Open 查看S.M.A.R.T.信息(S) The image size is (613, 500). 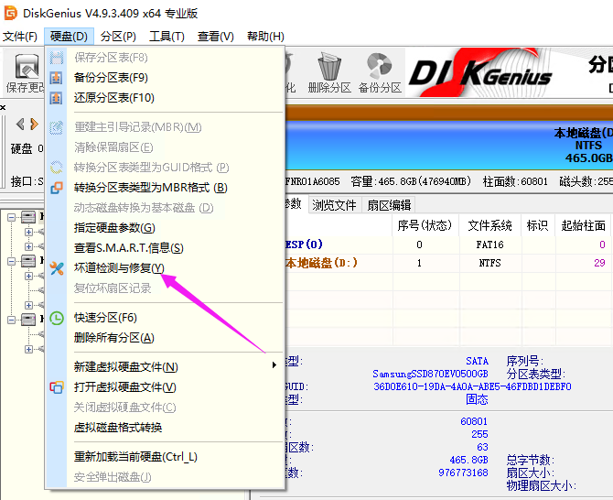(x=165, y=248)
